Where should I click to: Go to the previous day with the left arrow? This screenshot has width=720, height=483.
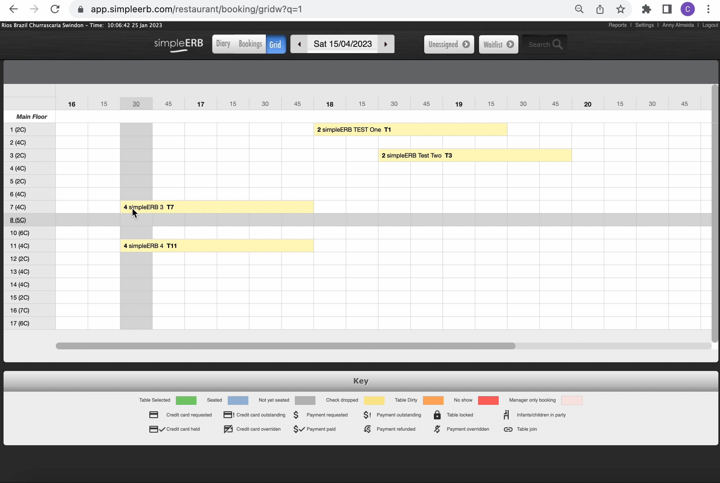[x=299, y=44]
